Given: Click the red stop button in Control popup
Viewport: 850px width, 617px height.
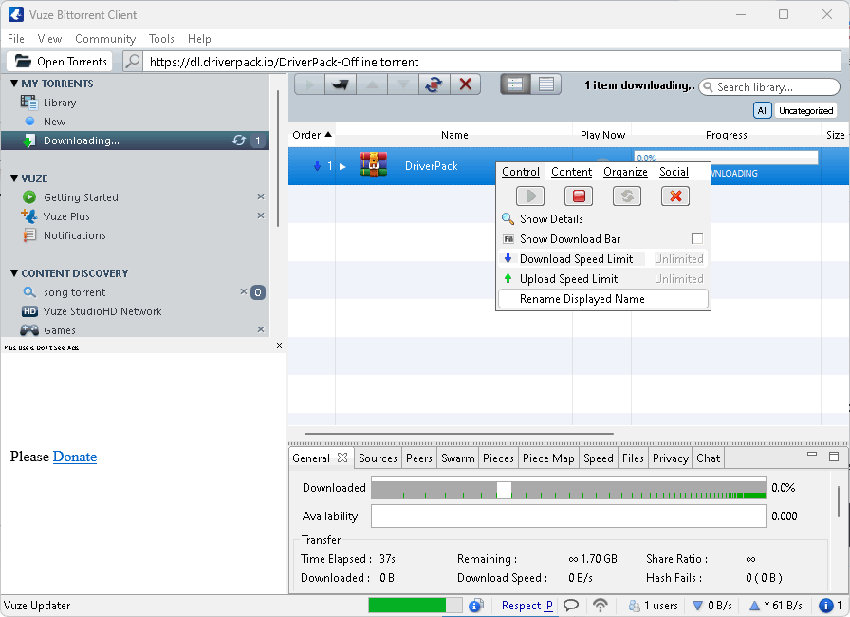Looking at the screenshot, I should [x=579, y=196].
